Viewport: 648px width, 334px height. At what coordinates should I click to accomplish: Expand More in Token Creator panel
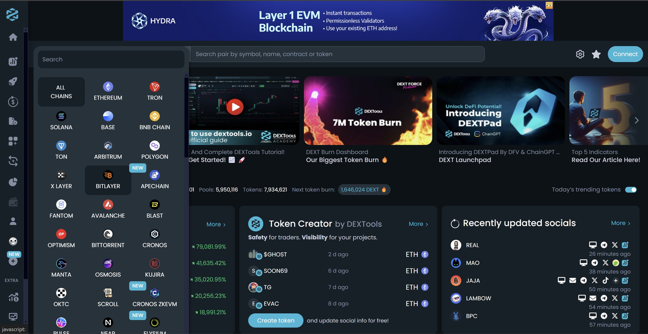tap(418, 224)
